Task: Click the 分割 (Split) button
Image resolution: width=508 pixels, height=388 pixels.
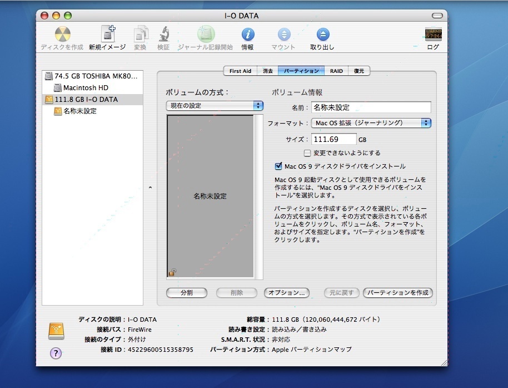Action: (187, 293)
